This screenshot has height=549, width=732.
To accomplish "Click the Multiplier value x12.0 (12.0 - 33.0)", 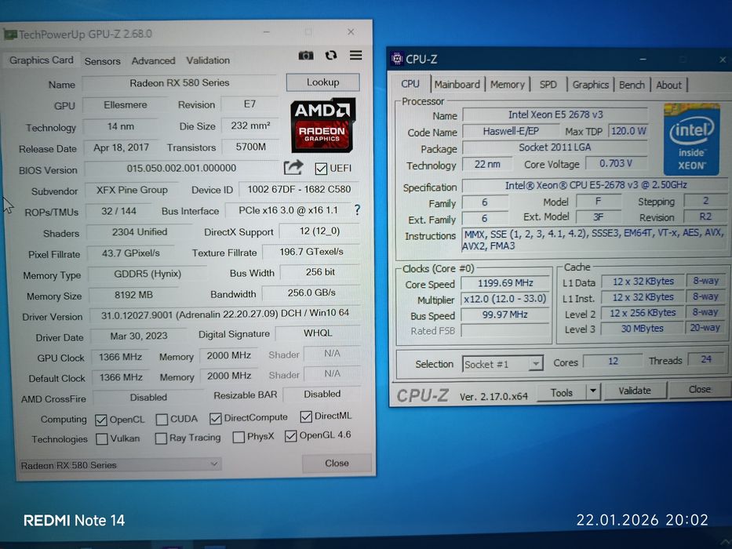I will pos(505,299).
